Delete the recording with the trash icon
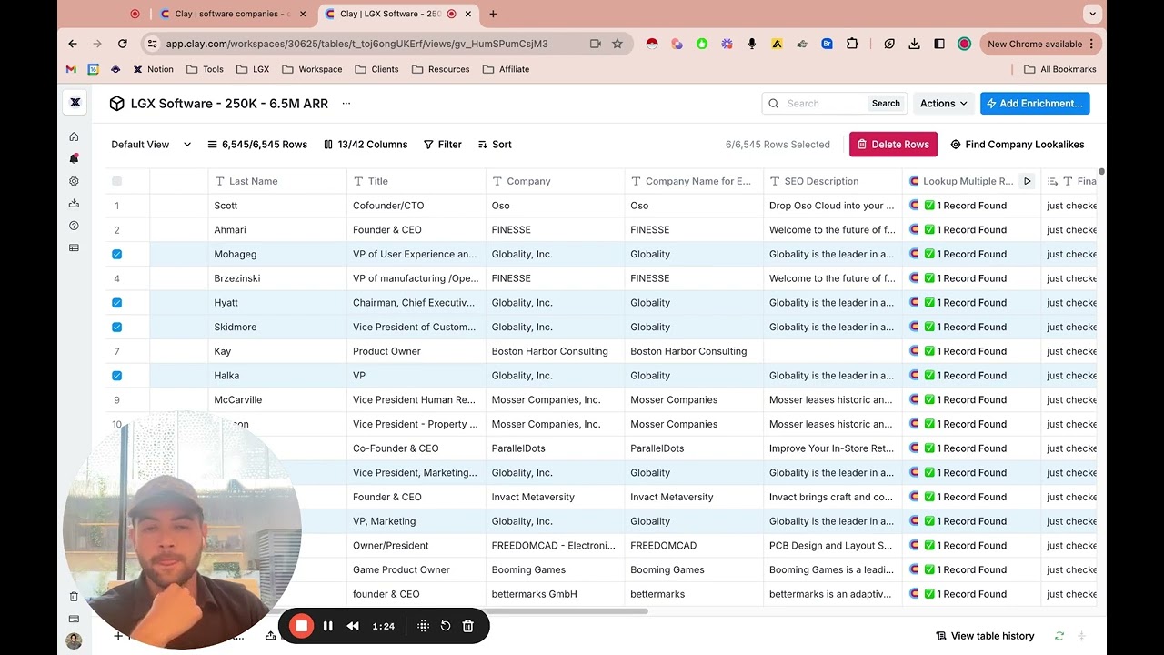Screen dimensions: 1164x655 point(468,626)
